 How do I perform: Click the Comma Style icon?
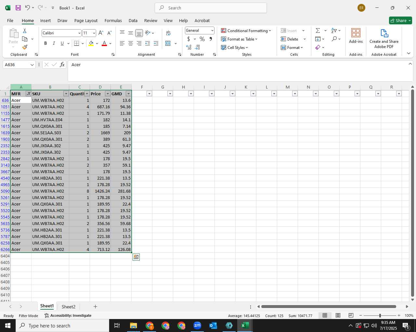point(211,39)
